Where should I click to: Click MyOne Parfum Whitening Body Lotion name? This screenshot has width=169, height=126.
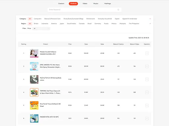coord(51,79)
